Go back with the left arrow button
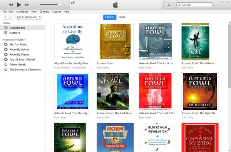Image resolution: width=231 pixels, height=152 pixels. [x=5, y=17]
